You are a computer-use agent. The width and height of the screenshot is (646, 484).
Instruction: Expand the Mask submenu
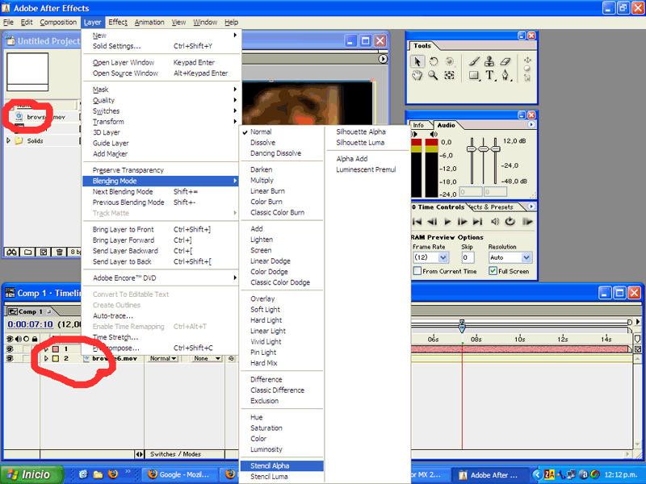161,90
